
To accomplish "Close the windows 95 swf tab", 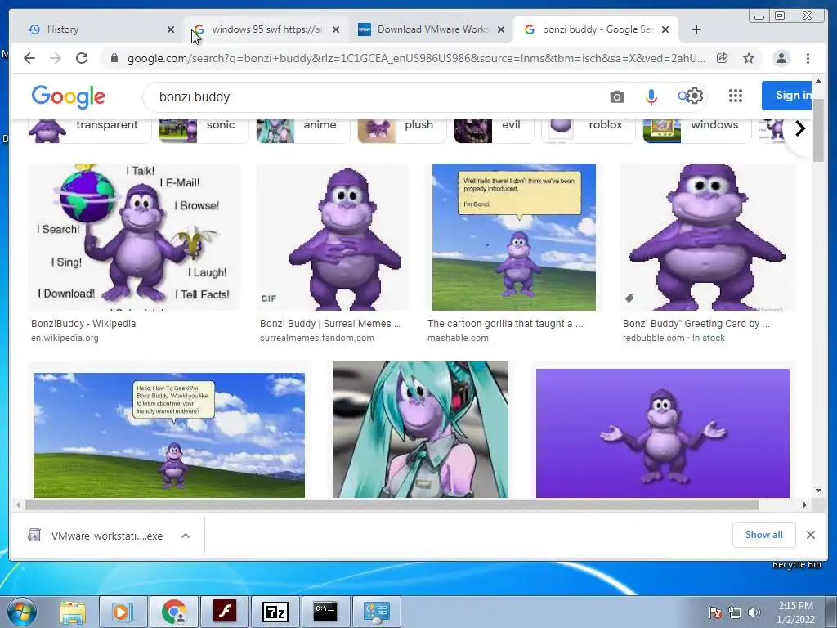I will click(x=336, y=29).
